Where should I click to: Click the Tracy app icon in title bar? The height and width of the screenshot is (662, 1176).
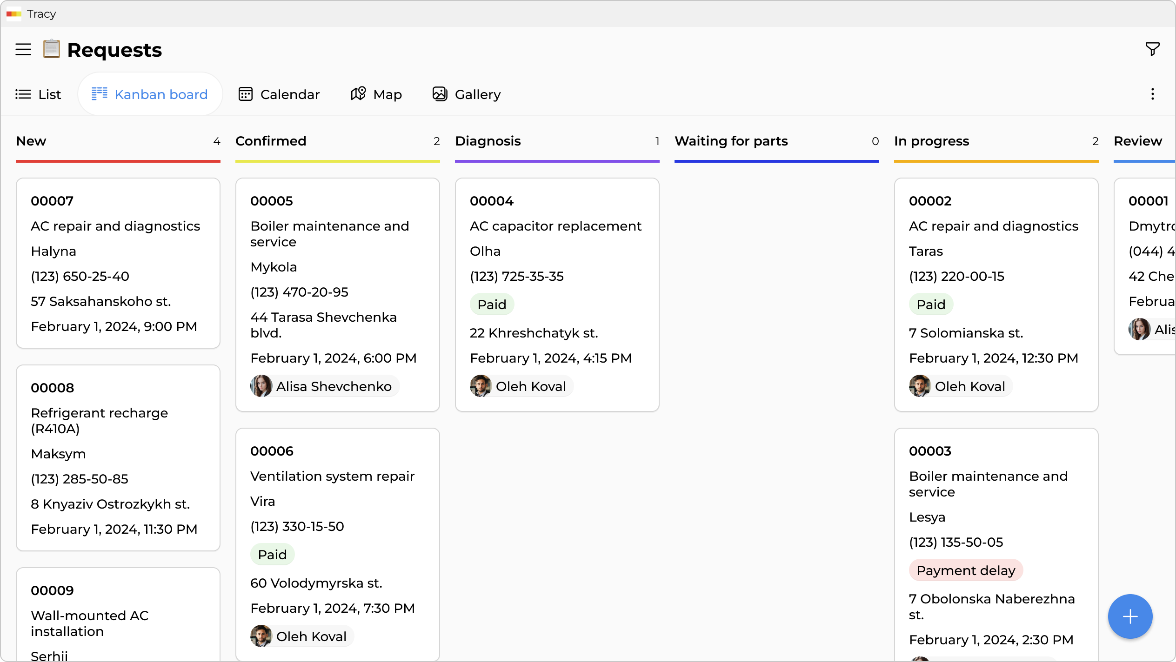14,14
